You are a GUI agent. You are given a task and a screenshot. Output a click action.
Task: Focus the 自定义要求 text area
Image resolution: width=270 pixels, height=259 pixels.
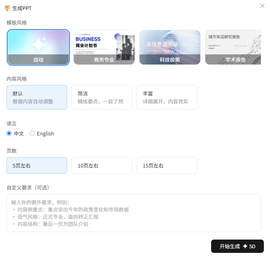pyautogui.click(x=134, y=213)
